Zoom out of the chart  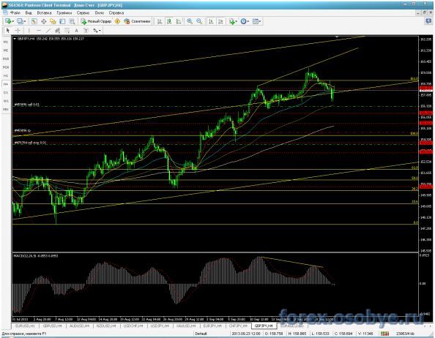pos(199,21)
